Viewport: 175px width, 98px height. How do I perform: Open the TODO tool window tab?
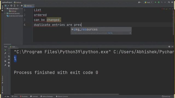coord(14,96)
